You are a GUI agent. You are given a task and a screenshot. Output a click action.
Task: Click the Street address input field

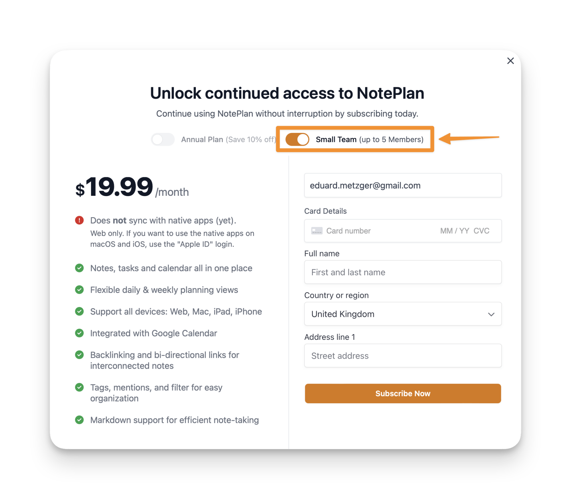coord(403,356)
